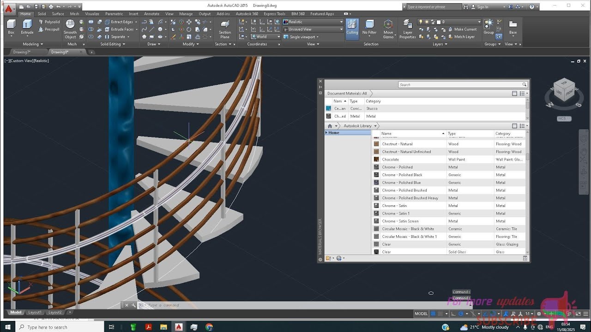The image size is (591, 332).
Task: Click the Circular Mosaic - Black & White swatch
Action: coord(376,229)
